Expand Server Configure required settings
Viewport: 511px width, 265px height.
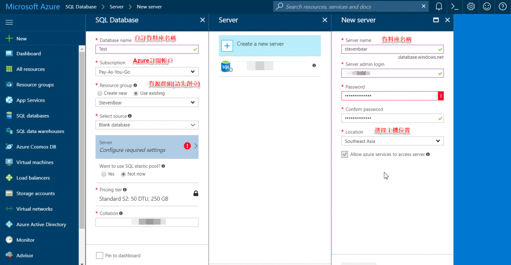pyautogui.click(x=147, y=147)
